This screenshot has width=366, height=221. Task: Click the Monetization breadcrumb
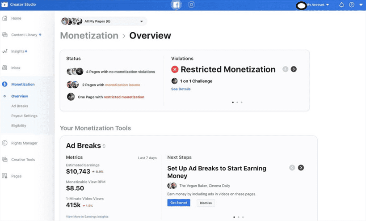pos(89,35)
